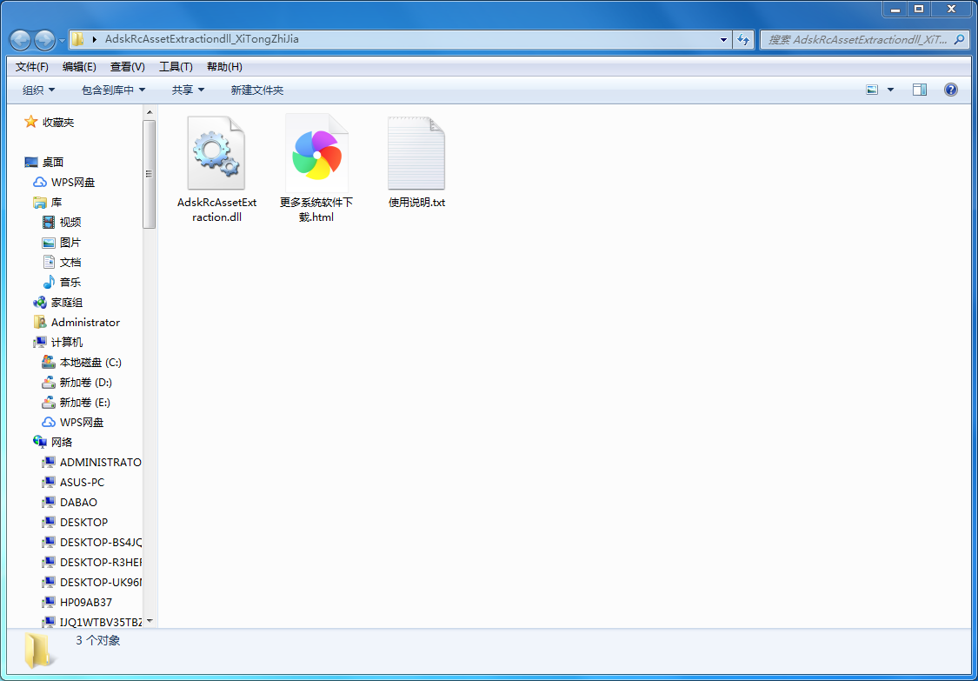Click AdskRcAssetExtractiondll_XiTongZhiJia path segment
This screenshot has height=681, width=978.
[202, 38]
